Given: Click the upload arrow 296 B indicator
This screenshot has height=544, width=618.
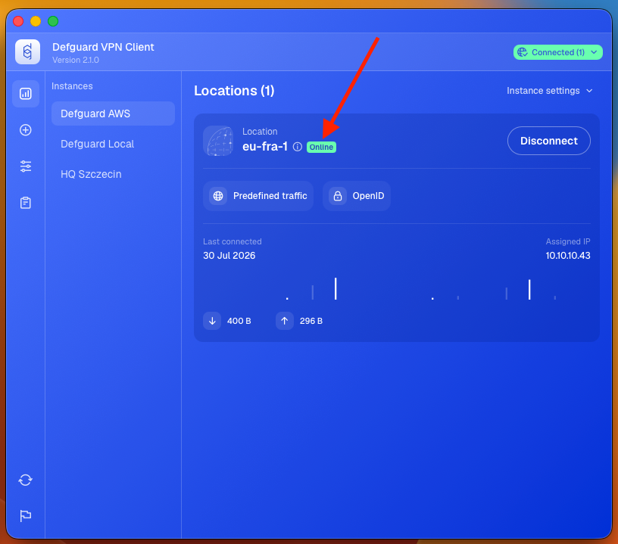Looking at the screenshot, I should 300,321.
